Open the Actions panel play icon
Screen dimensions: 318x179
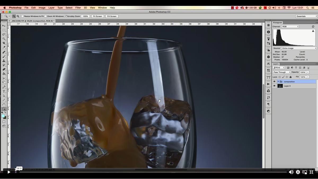click(268, 84)
